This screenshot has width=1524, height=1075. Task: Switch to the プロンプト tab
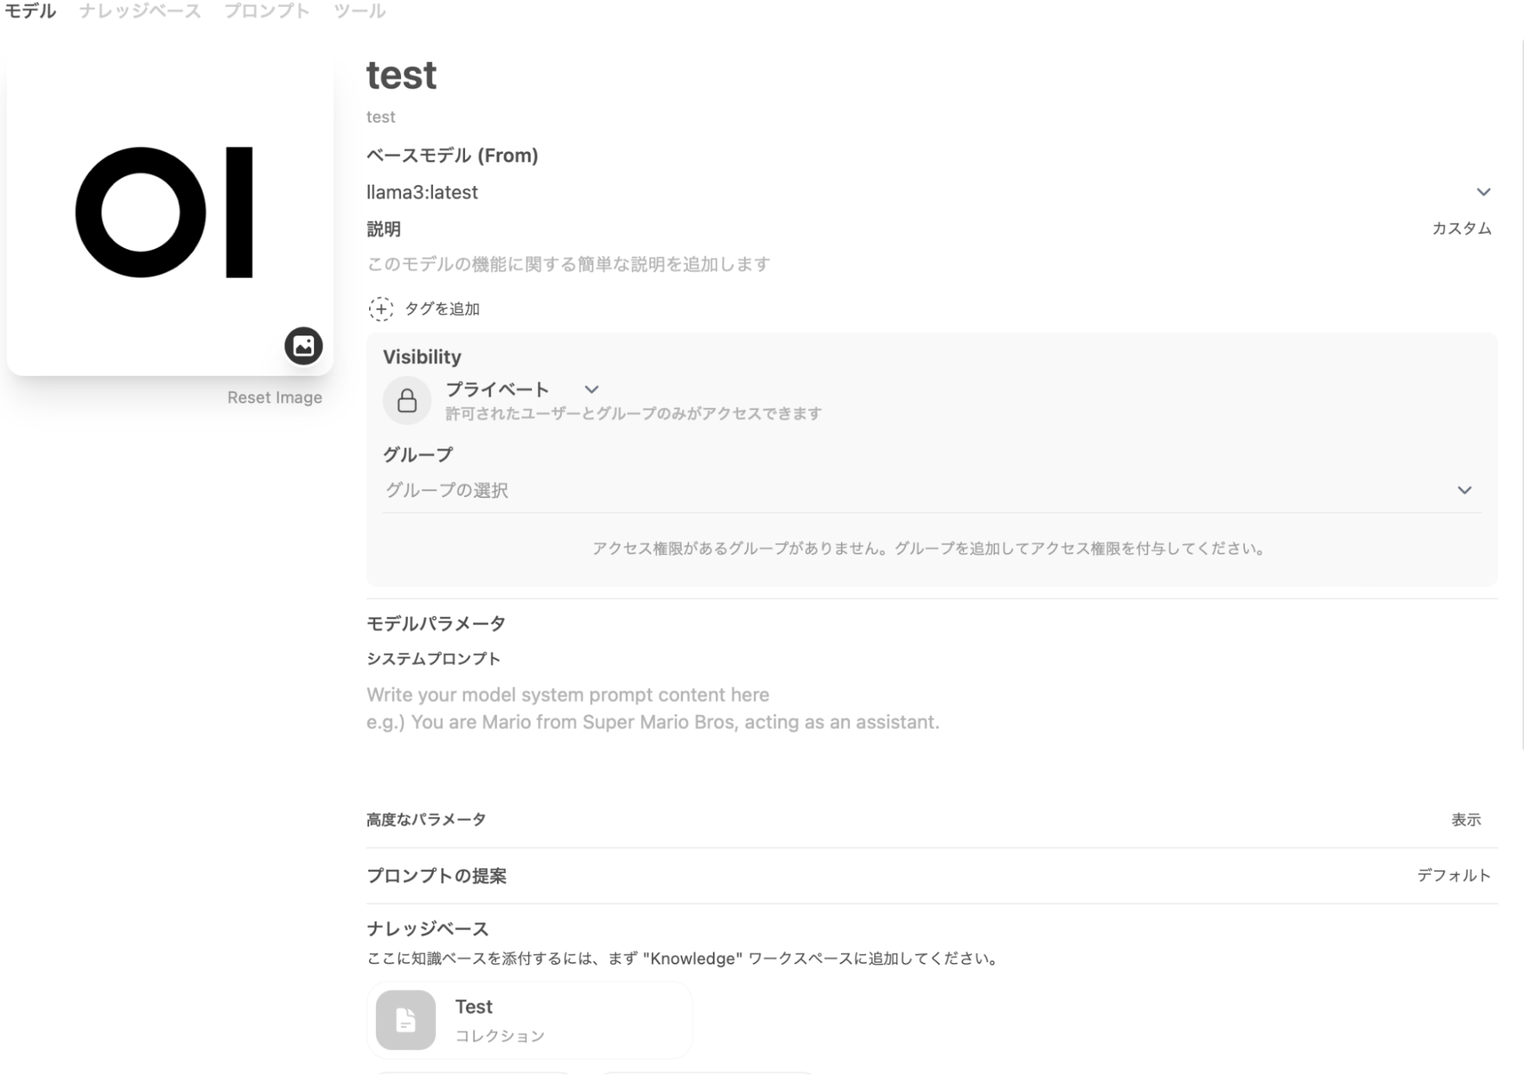coord(267,11)
